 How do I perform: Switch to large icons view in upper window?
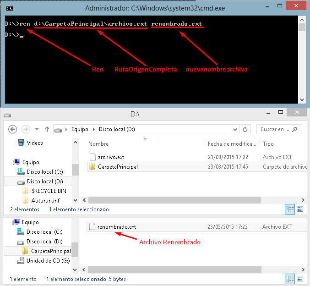(x=300, y=209)
